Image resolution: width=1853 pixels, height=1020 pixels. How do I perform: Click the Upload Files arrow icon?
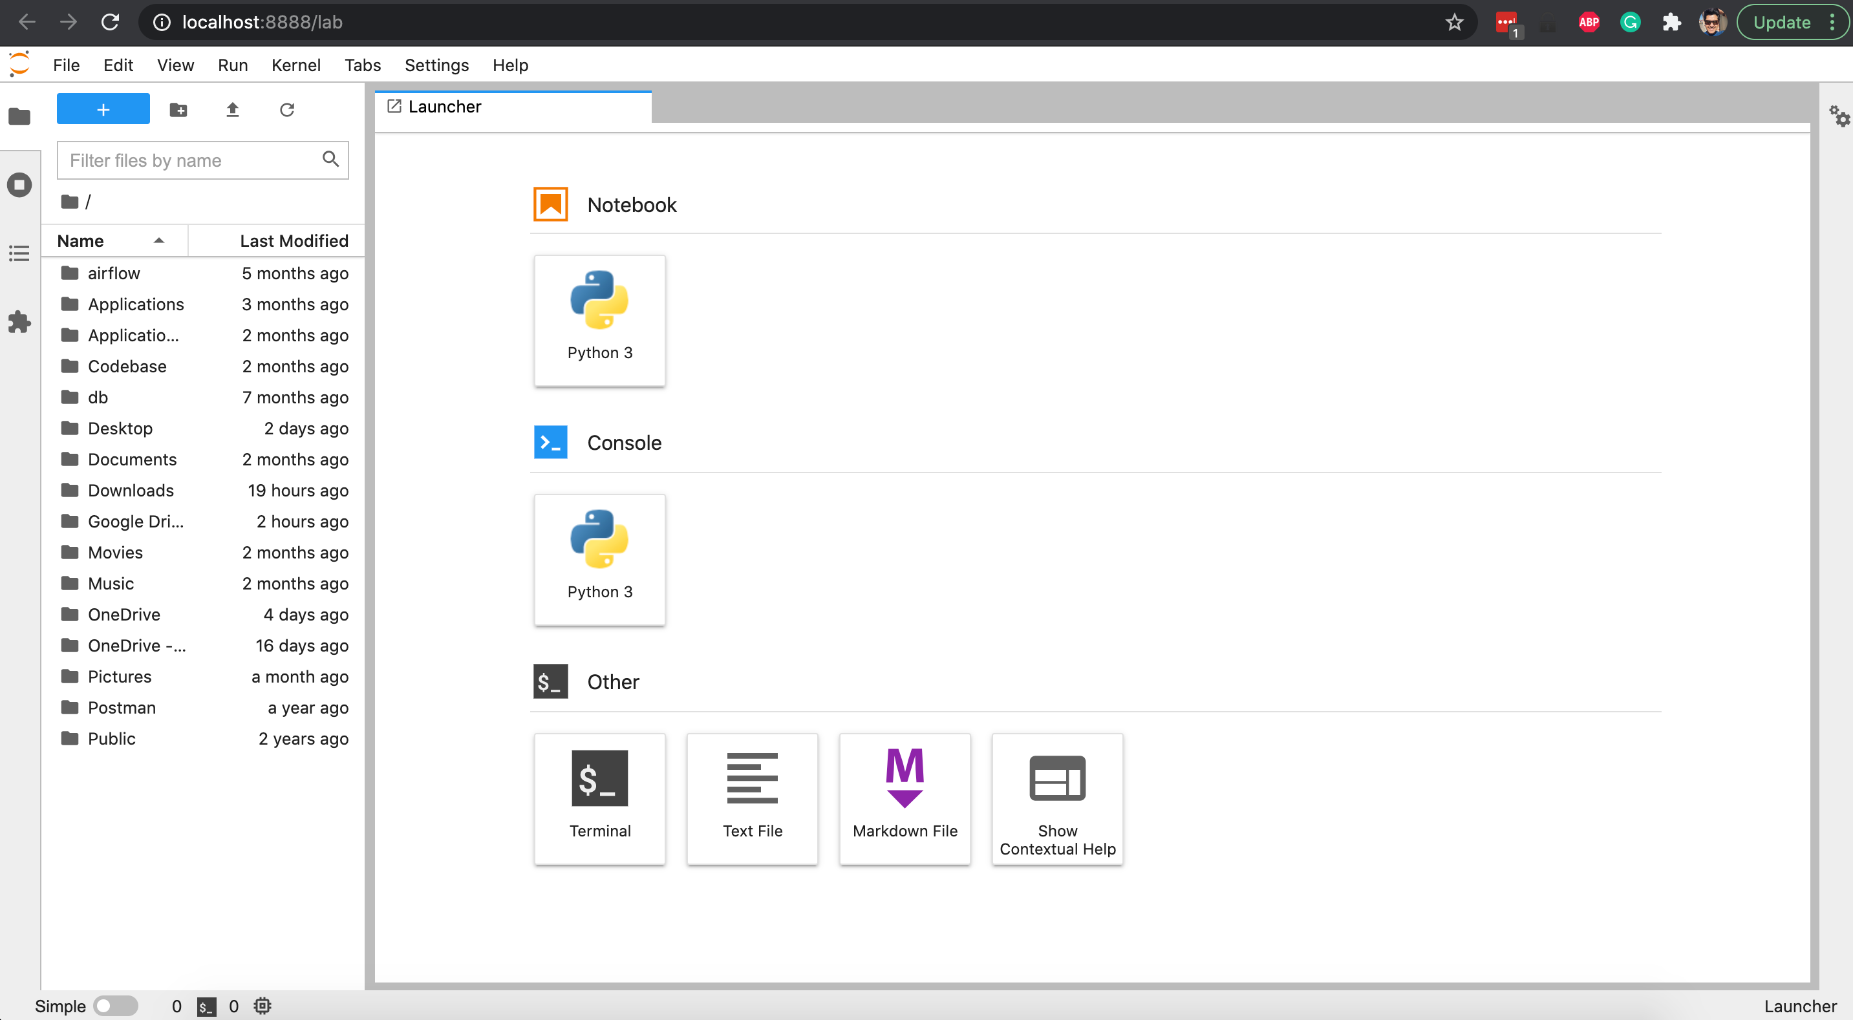(x=232, y=109)
